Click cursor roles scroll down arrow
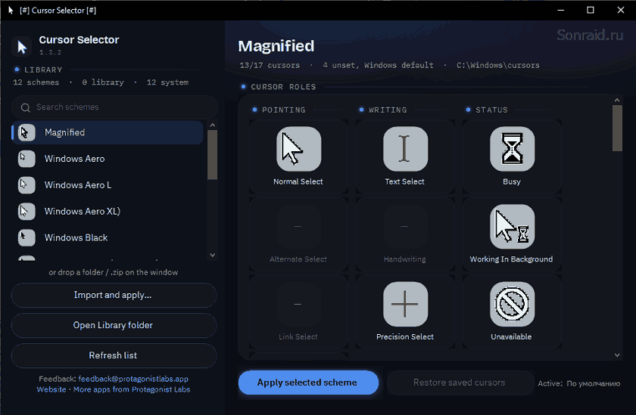The image size is (636, 415). point(617,355)
